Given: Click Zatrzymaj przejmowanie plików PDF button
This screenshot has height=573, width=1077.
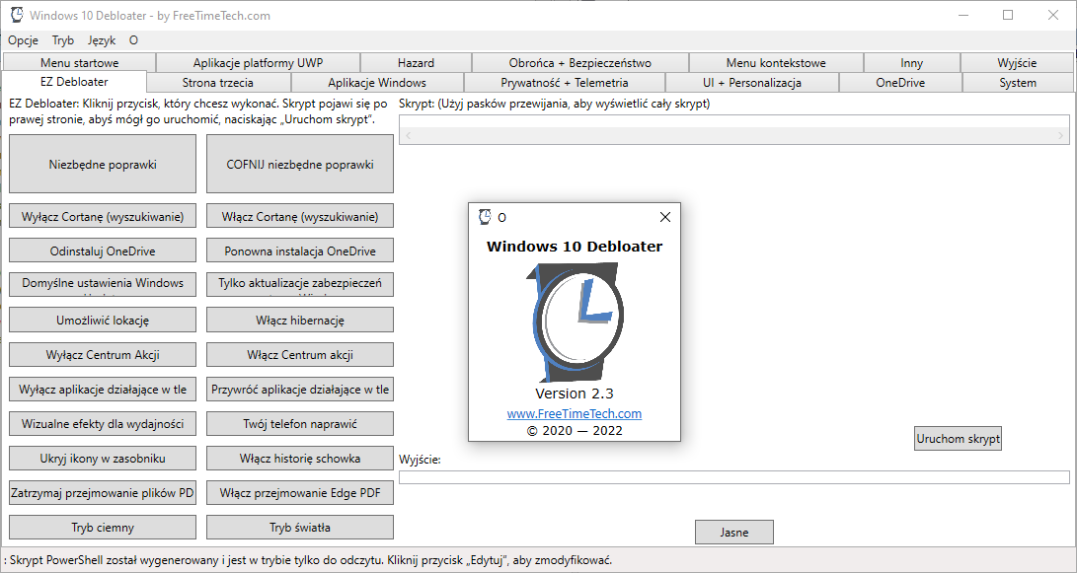Looking at the screenshot, I should pos(103,493).
